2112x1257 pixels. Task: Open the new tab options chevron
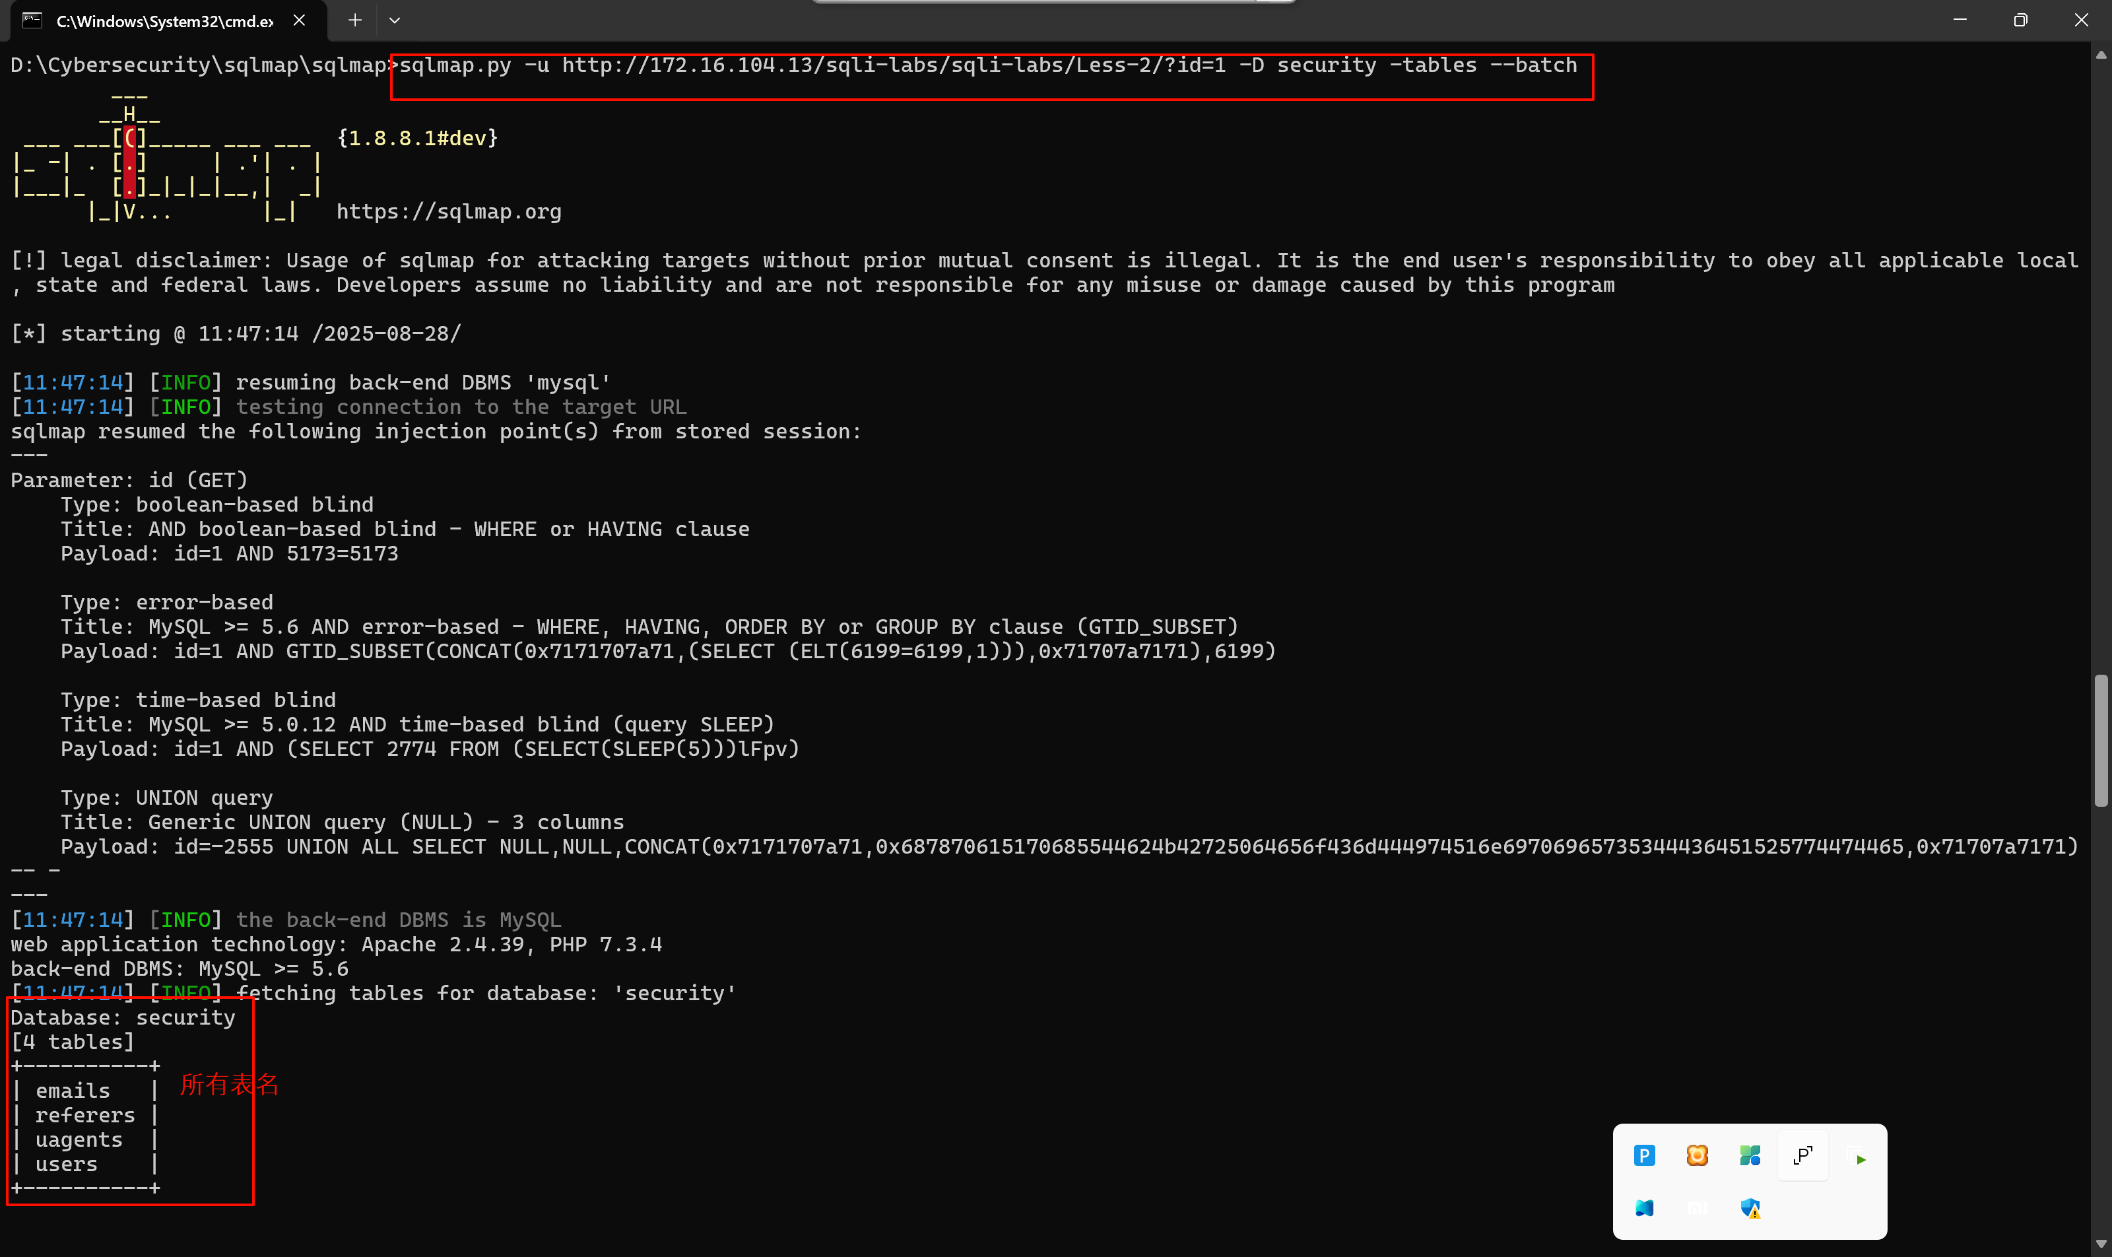(395, 20)
